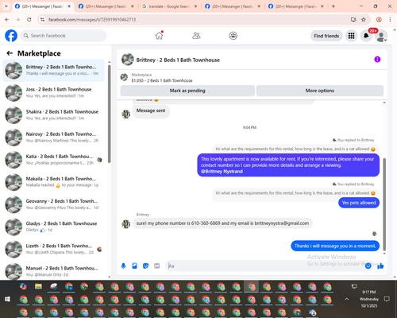Open the Manuel conversation

click(53, 271)
